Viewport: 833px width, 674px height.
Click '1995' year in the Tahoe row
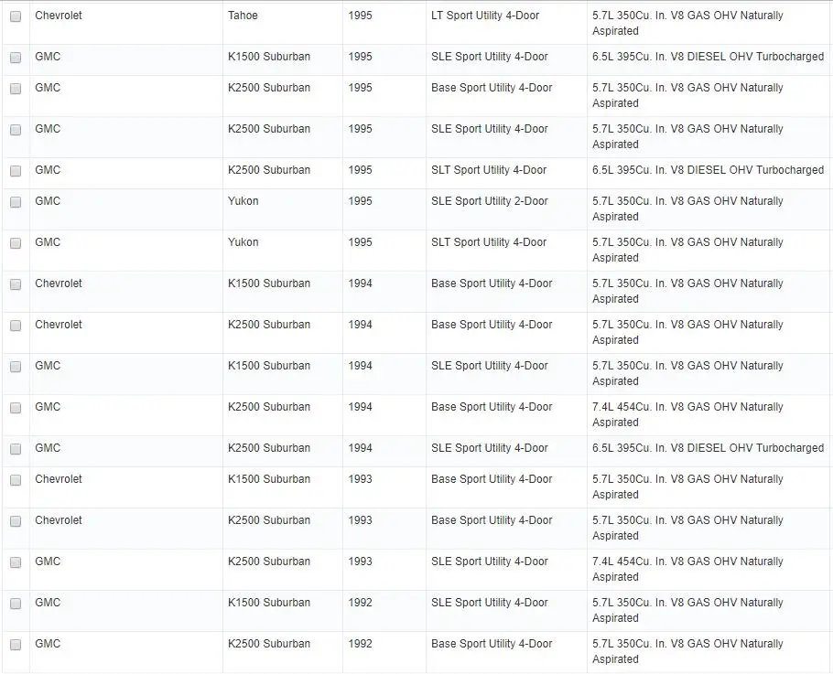[360, 16]
